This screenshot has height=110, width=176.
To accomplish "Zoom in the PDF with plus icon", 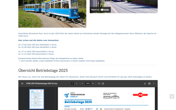I will [x=93, y=84].
